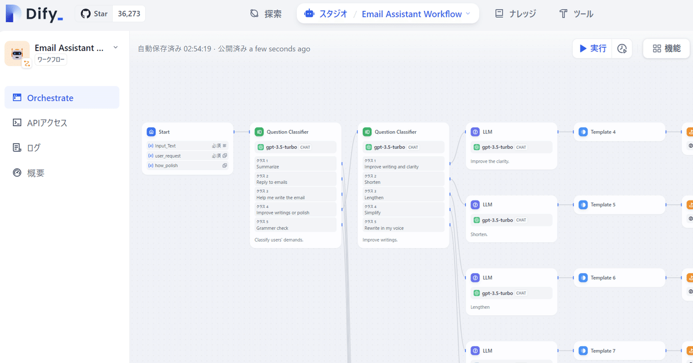Click the blue LLM node icon

[475, 131]
